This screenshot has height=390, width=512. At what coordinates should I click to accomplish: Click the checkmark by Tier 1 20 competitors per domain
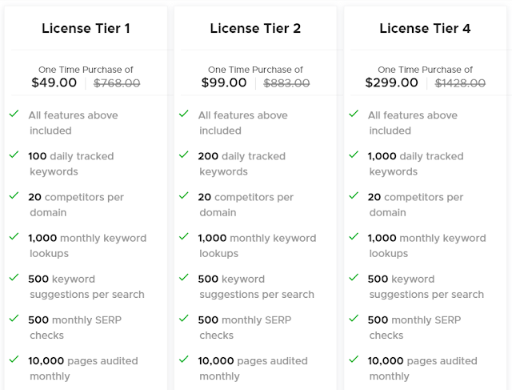14,195
